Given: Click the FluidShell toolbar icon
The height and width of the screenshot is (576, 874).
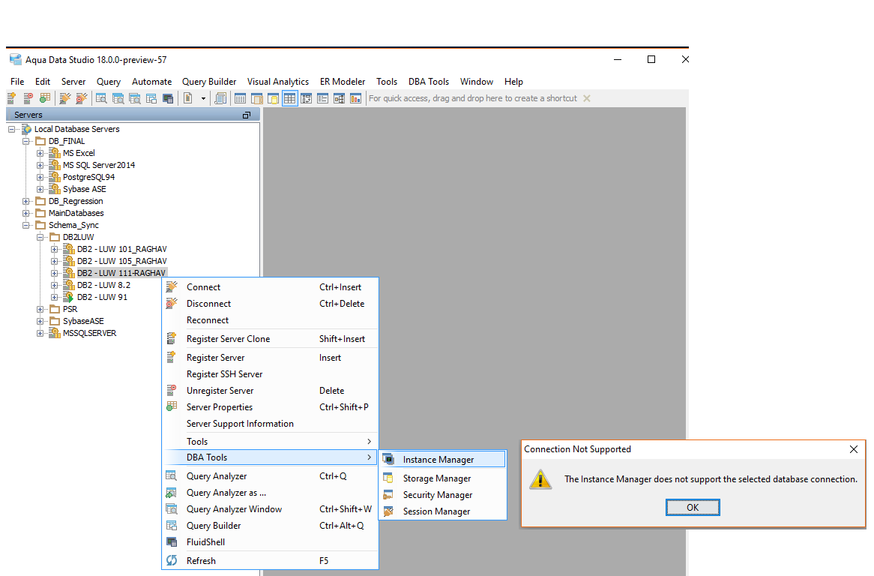Looking at the screenshot, I should (168, 99).
